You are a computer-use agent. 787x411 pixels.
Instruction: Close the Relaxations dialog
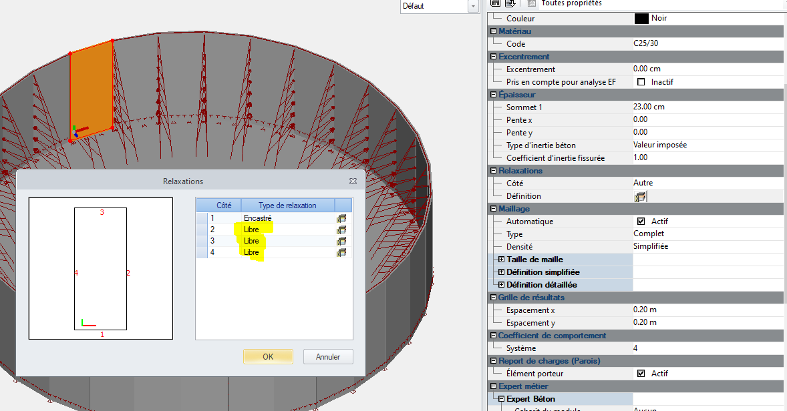pyautogui.click(x=353, y=181)
